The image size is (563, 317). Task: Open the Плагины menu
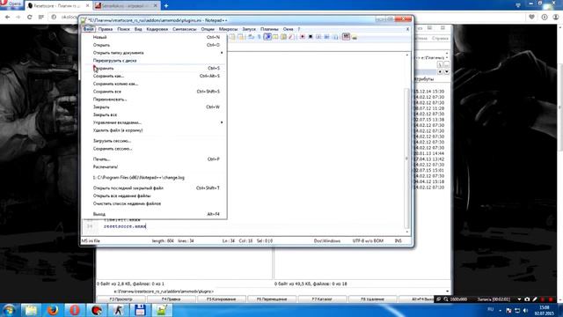269,29
